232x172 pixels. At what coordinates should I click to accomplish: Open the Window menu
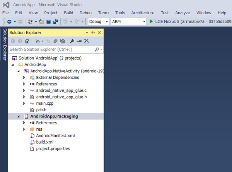coord(204,13)
